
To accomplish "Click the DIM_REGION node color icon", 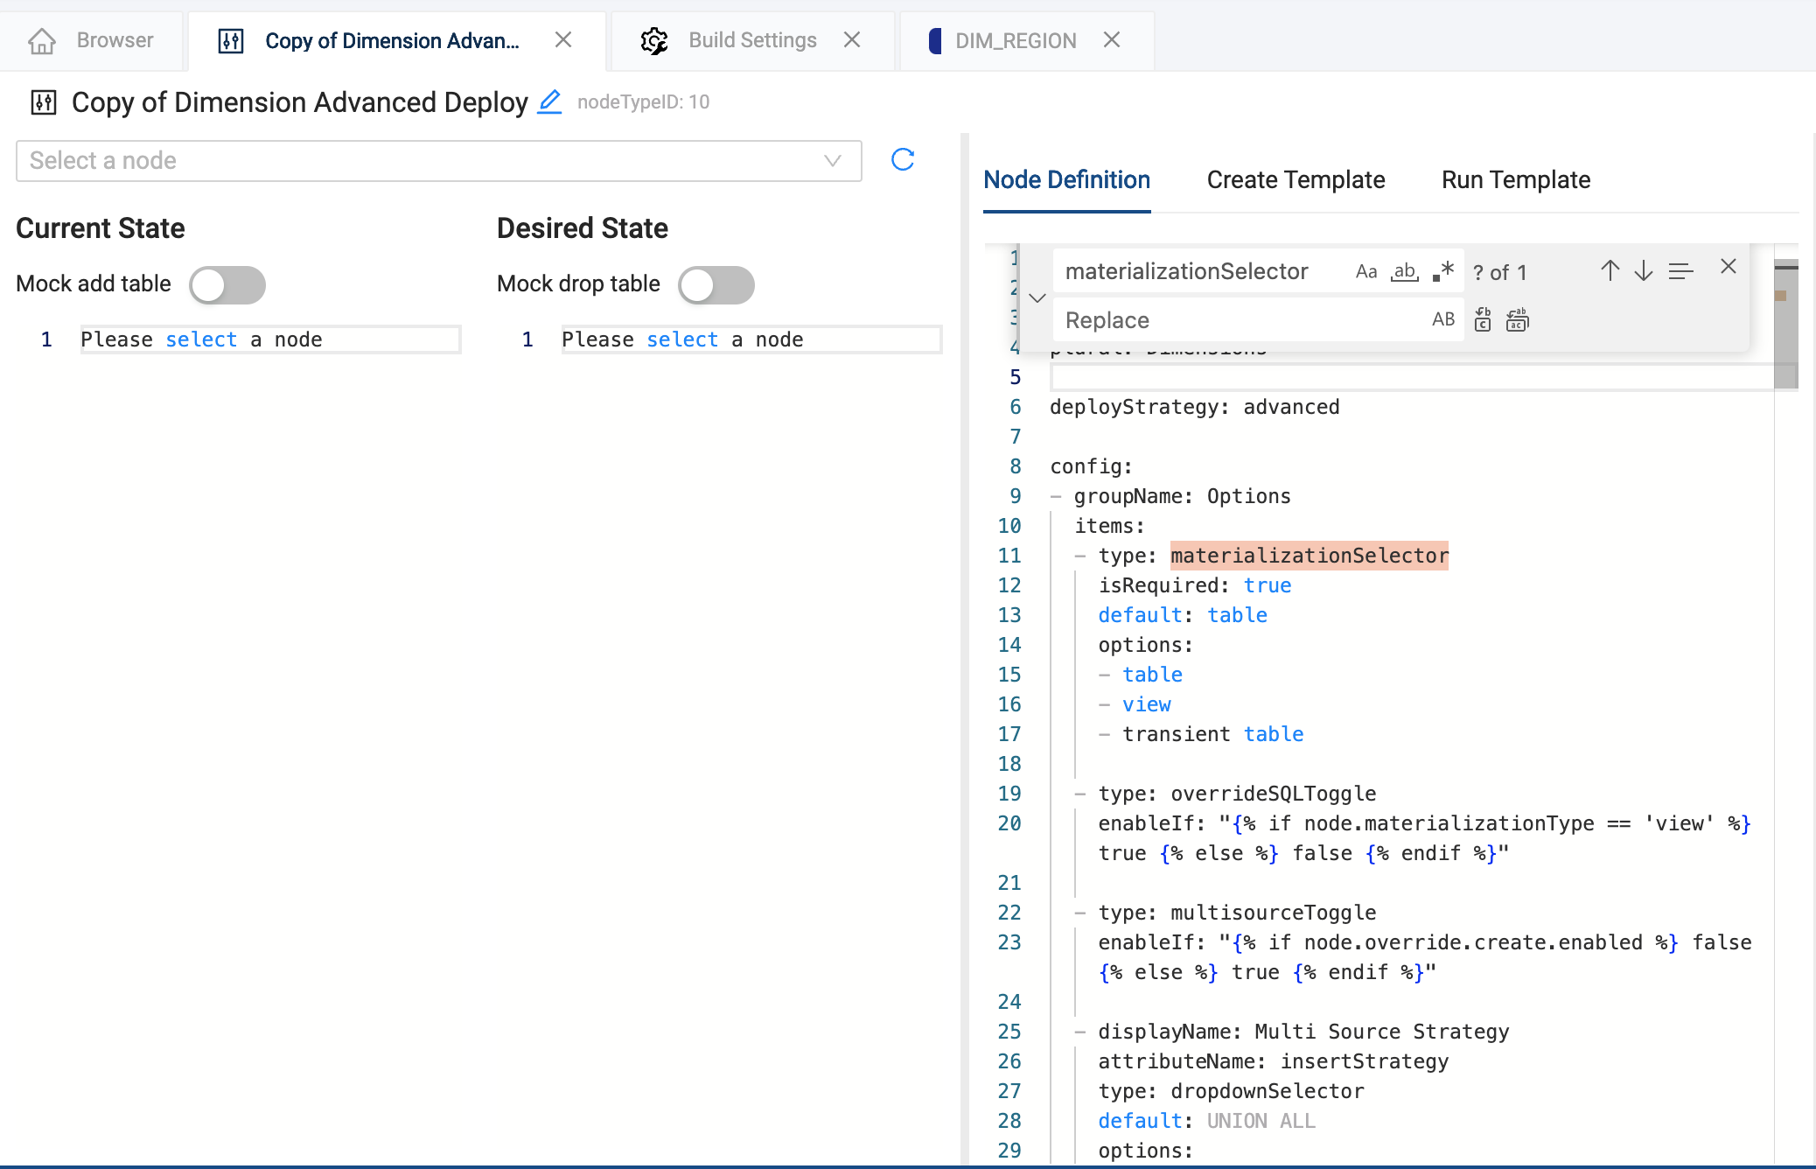I will click(934, 40).
